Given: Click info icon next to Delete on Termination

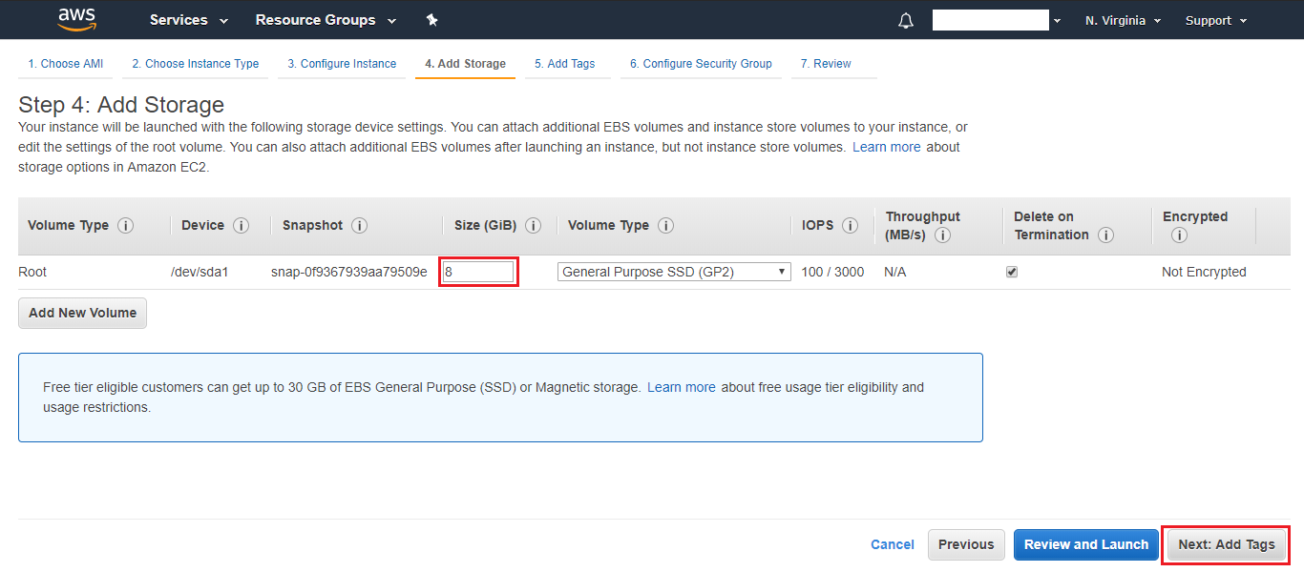Looking at the screenshot, I should pyautogui.click(x=1105, y=235).
